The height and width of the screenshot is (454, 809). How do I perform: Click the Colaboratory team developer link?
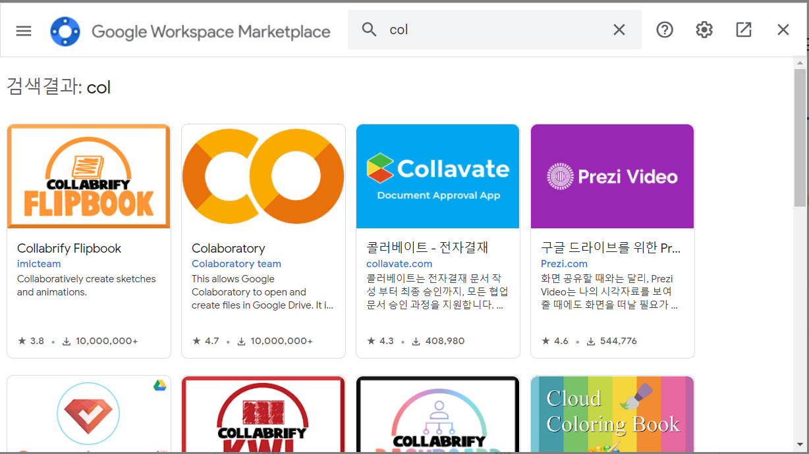(237, 263)
